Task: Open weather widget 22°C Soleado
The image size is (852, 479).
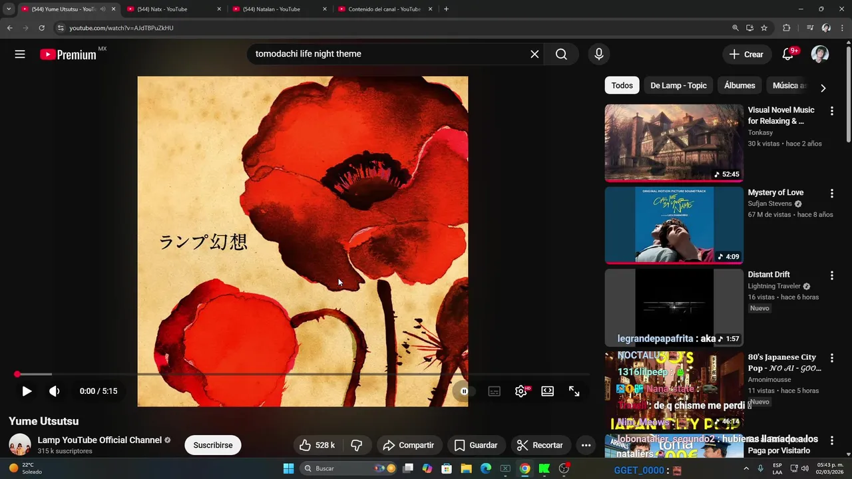Action: point(25,468)
